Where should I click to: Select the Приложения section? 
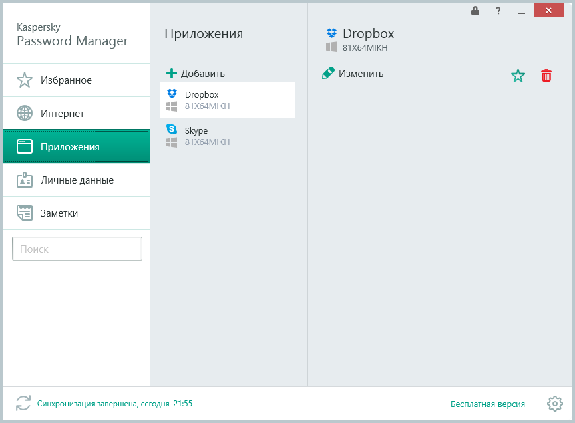click(x=77, y=146)
